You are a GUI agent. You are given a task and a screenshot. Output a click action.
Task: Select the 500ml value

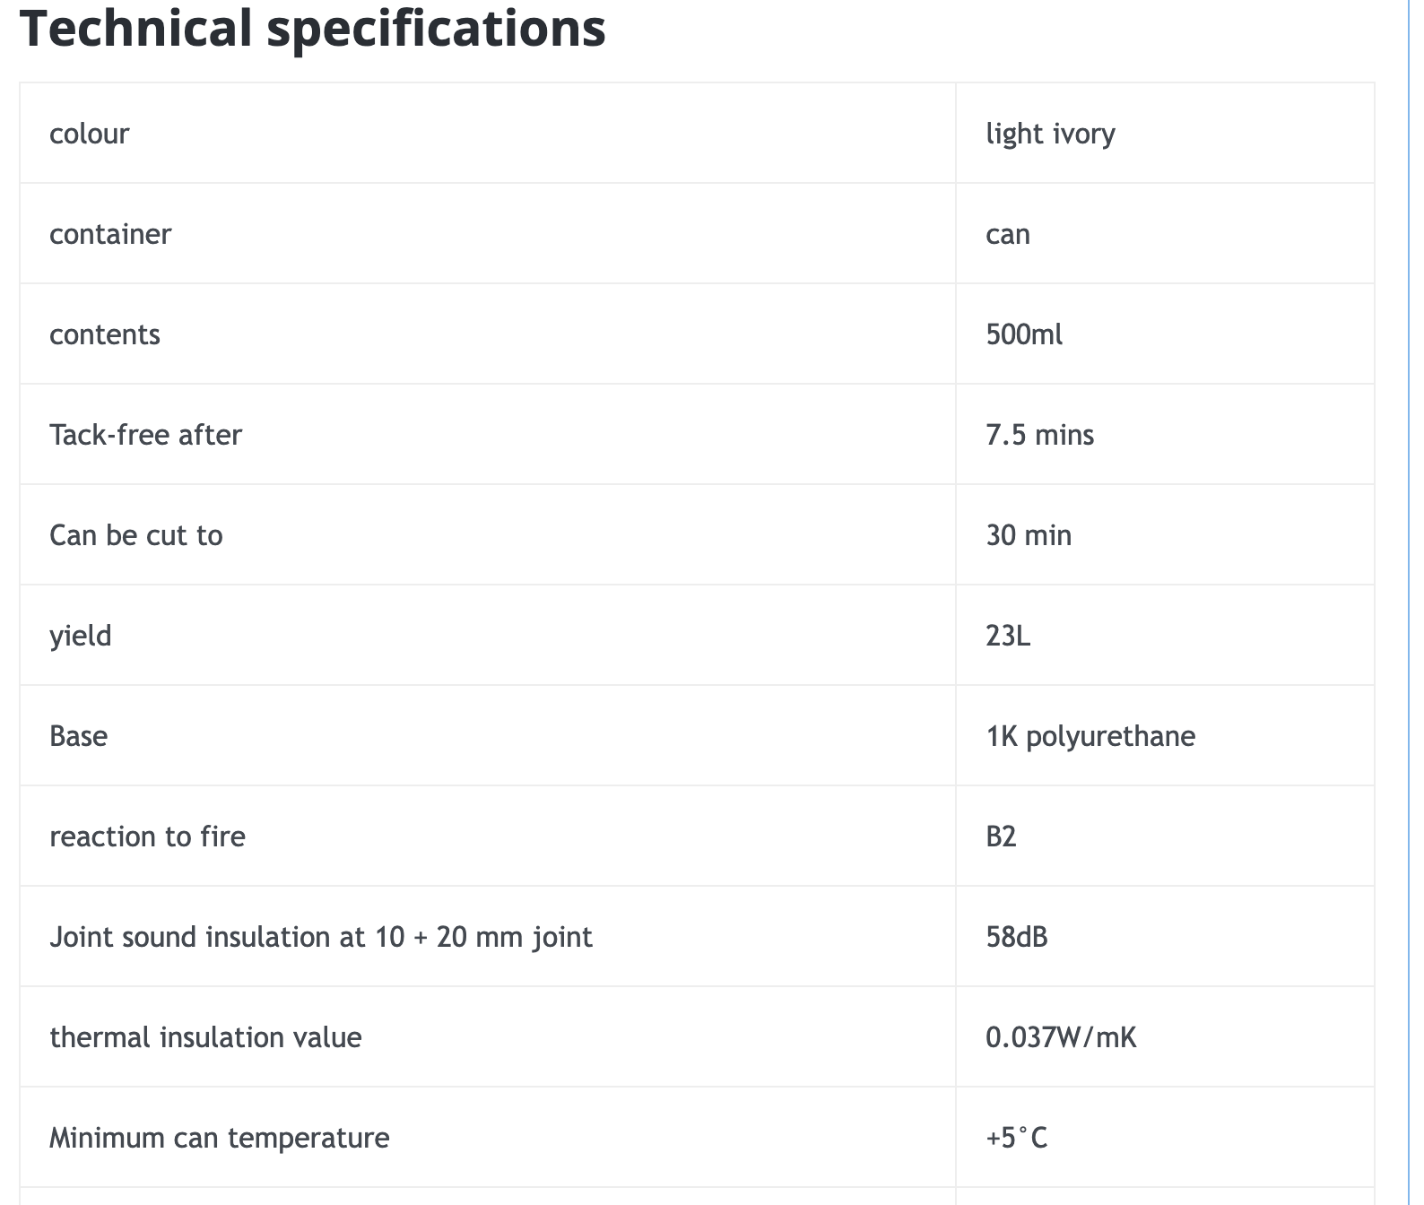click(x=1024, y=335)
